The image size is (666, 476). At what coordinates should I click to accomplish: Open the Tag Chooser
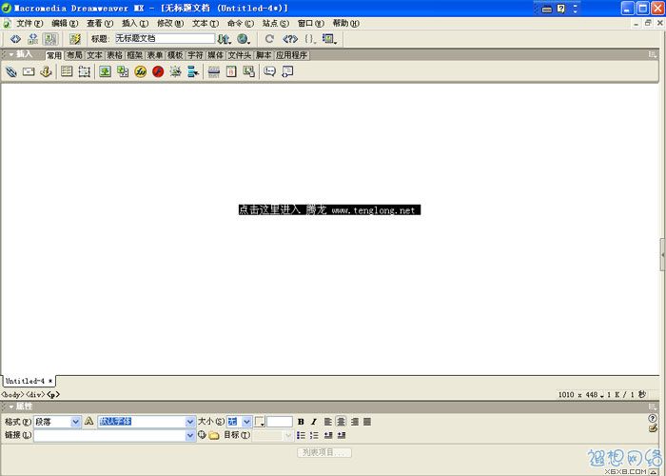(287, 71)
